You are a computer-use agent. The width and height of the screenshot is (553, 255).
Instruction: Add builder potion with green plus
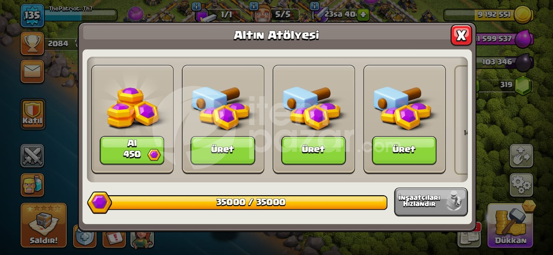(363, 15)
